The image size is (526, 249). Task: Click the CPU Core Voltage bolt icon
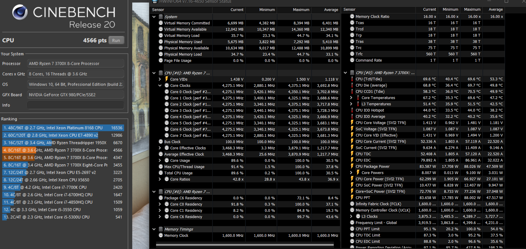point(352,123)
